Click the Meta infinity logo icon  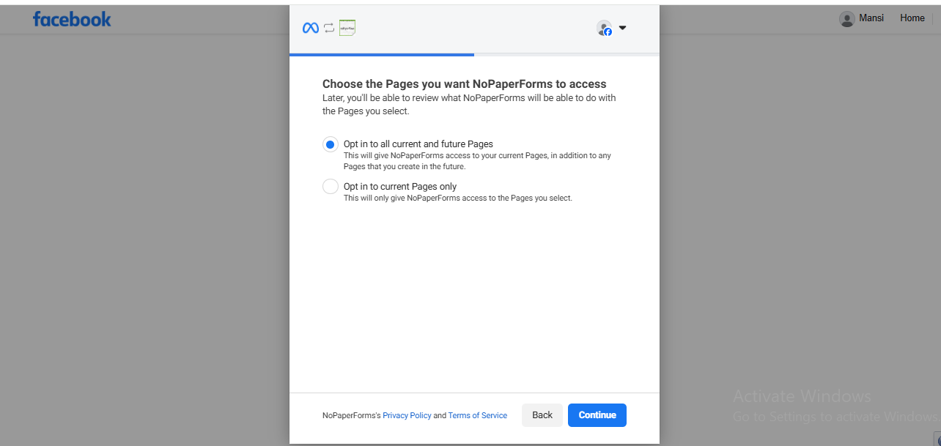(x=311, y=28)
